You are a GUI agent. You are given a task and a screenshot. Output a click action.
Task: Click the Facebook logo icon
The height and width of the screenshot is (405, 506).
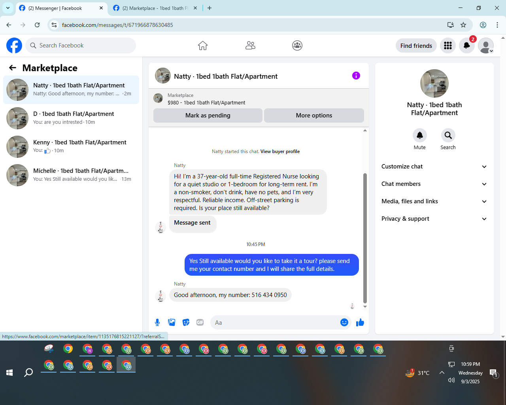coord(14,45)
